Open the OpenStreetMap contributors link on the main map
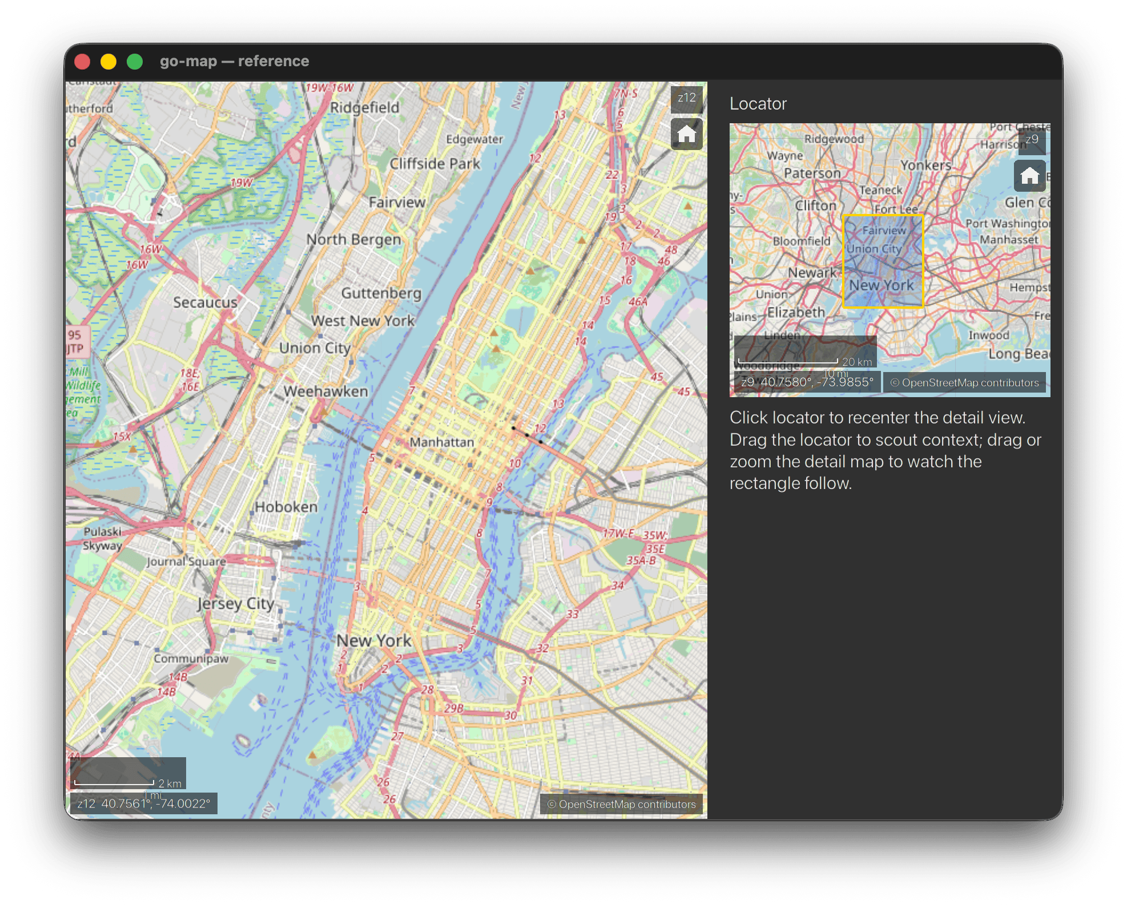 point(621,804)
